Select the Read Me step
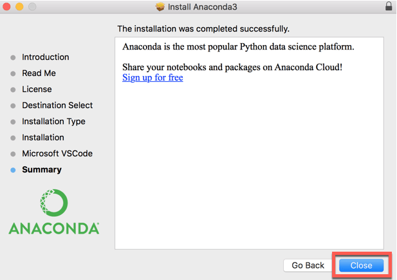This screenshot has height=280, width=397. [x=39, y=73]
